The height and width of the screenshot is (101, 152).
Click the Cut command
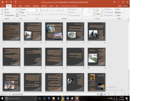(7, 9)
